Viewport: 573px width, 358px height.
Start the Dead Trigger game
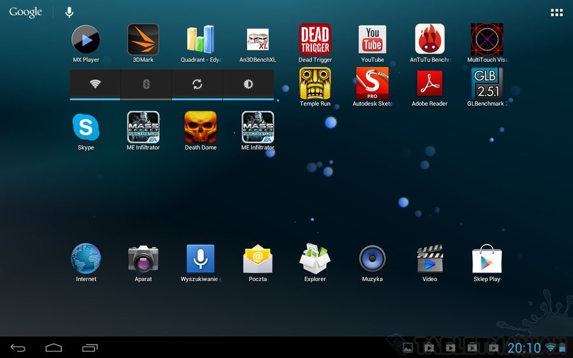315,39
